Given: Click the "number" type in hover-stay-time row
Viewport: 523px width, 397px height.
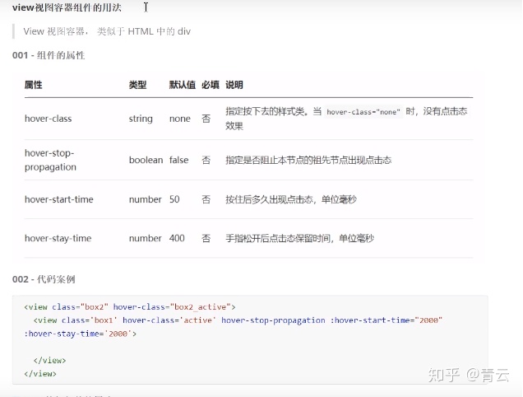Looking at the screenshot, I should pos(145,238).
